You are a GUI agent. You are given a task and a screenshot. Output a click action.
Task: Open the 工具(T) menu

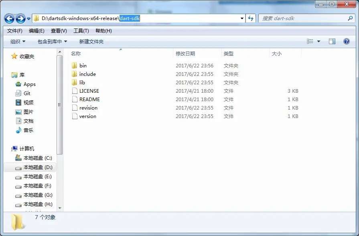coord(81,31)
